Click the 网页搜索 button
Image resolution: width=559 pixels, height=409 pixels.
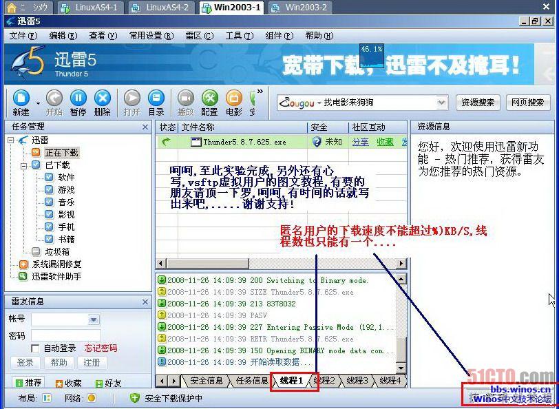(527, 103)
